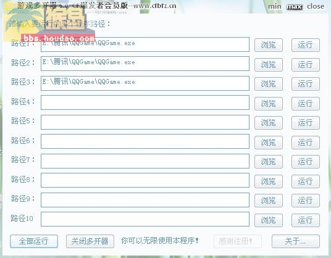Place cursor in 路径9 text box
This screenshot has height=258, width=331.
coord(145,200)
